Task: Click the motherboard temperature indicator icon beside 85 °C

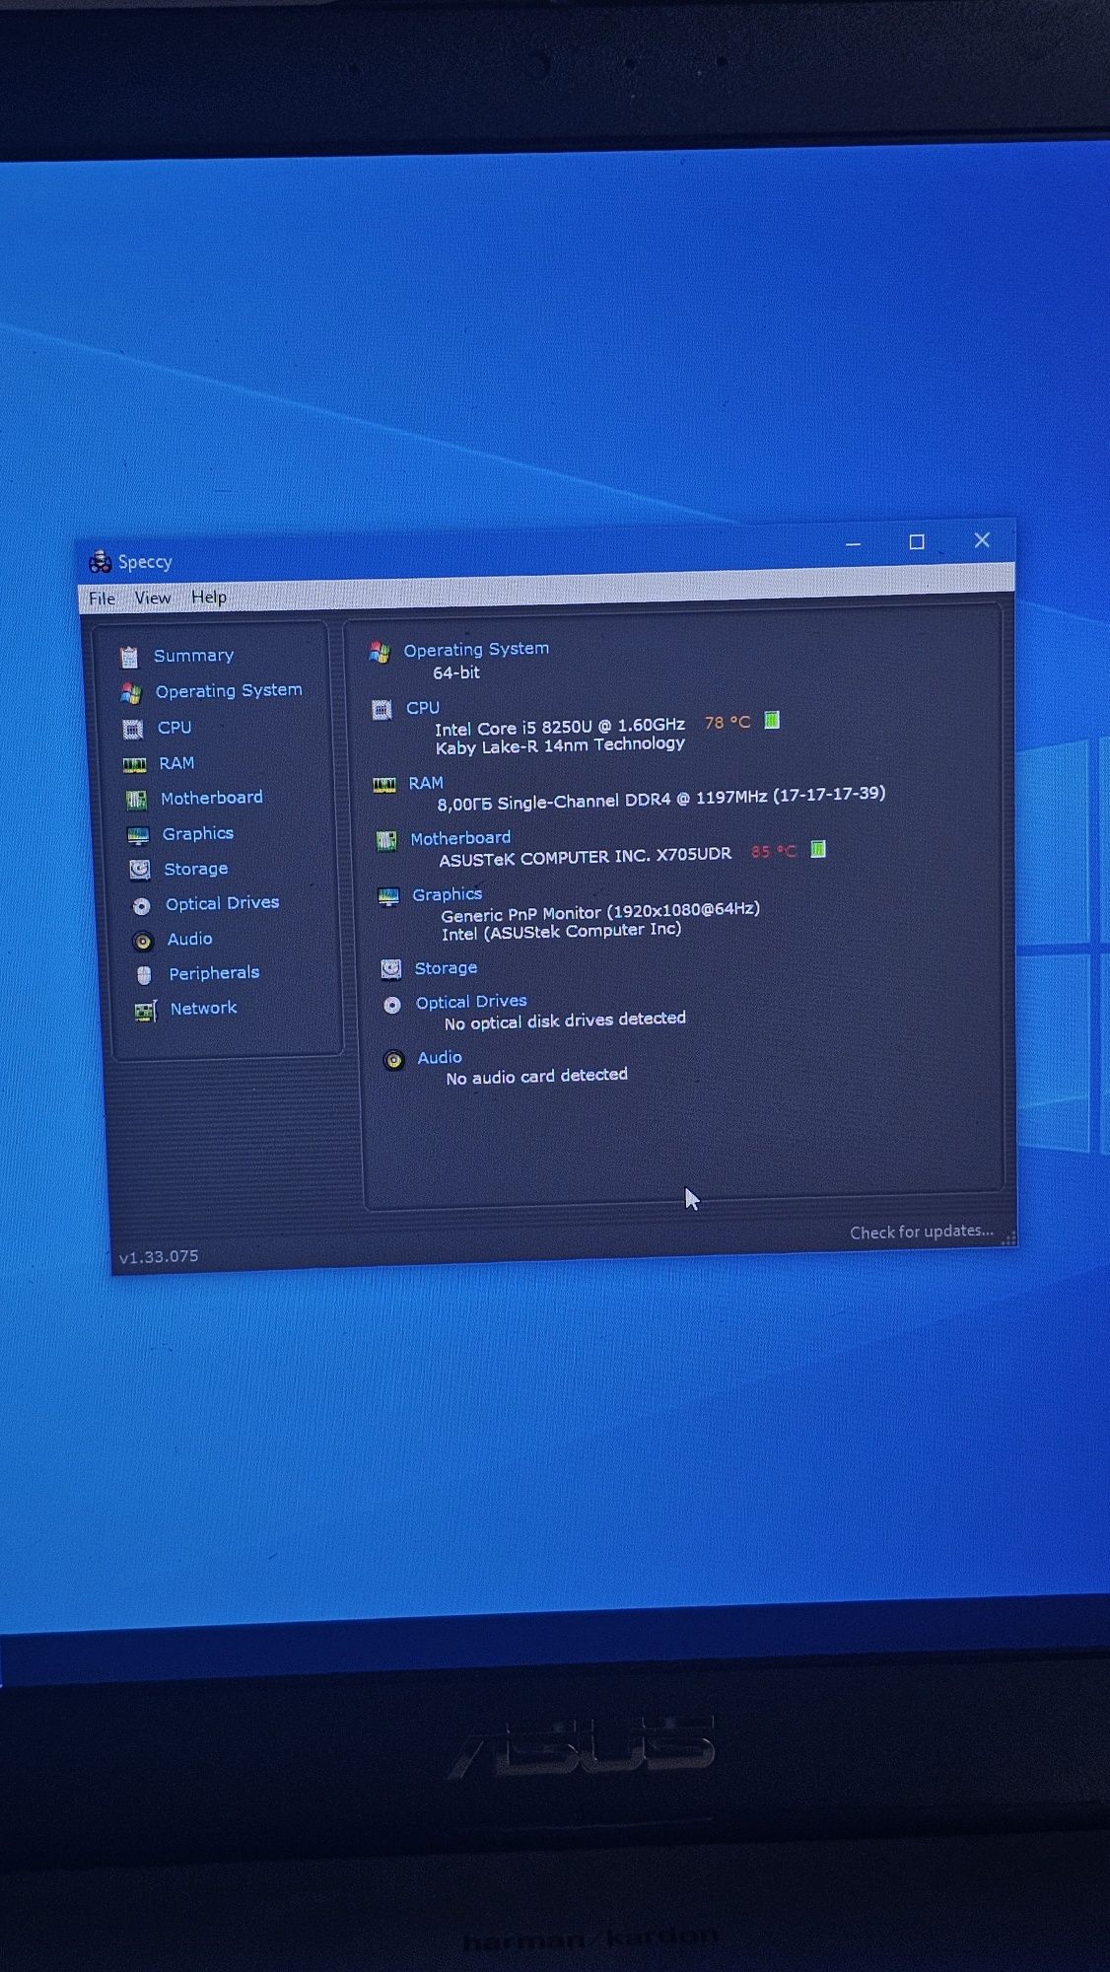Action: coord(818,849)
